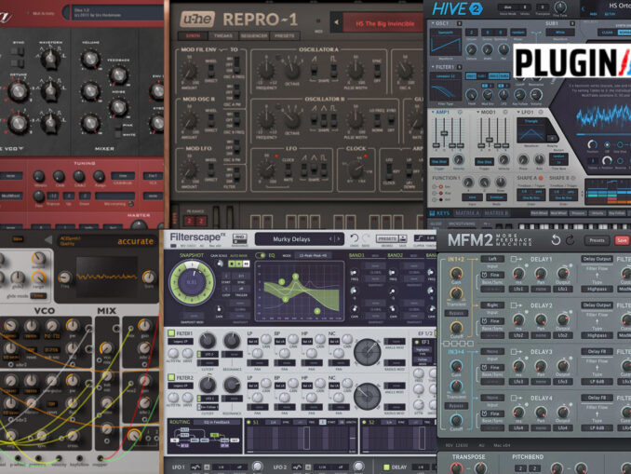
Task: Click the Hive 2 logo
Action: click(457, 9)
